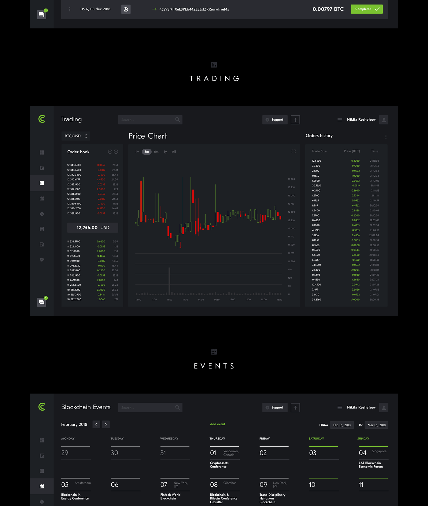Click the plus icon in the Order book header
Image resolution: width=428 pixels, height=506 pixels.
pos(116,152)
